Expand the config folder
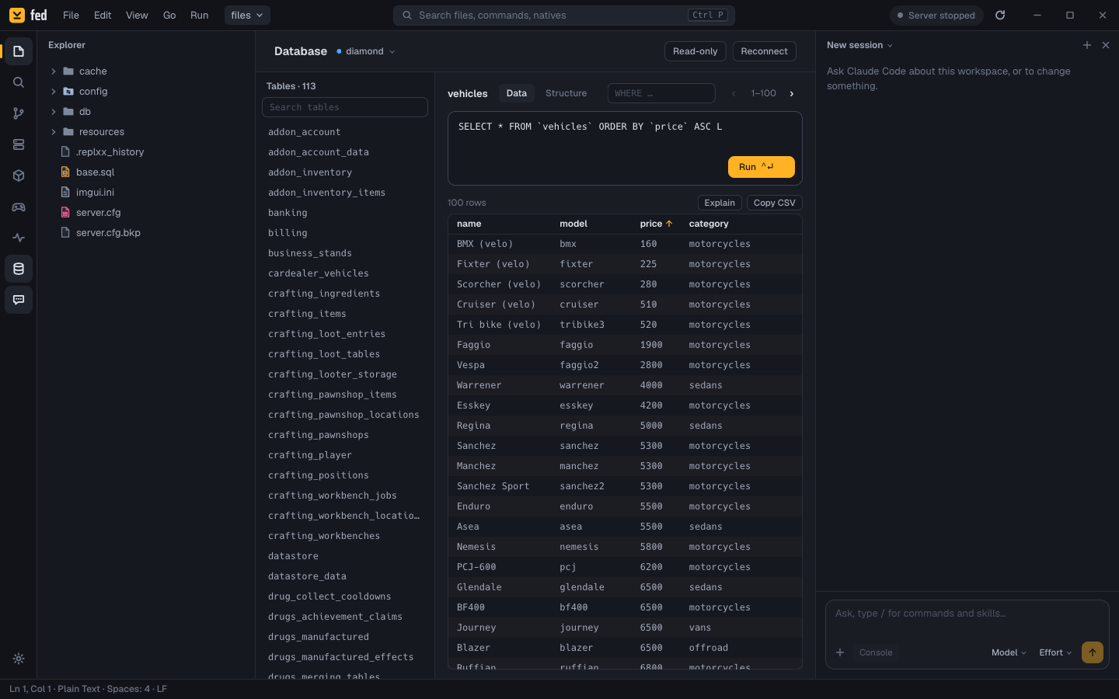Image resolution: width=1119 pixels, height=699 pixels. [x=146, y=92]
